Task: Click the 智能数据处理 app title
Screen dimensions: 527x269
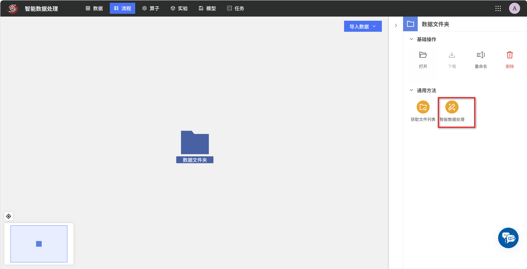Action: click(41, 9)
